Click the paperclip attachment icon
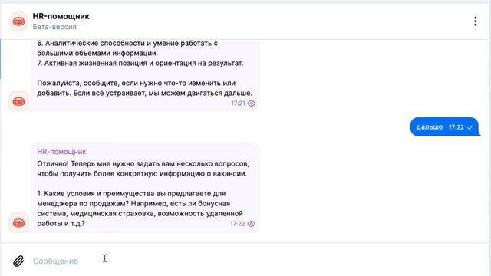This screenshot has height=276, width=491. (x=18, y=261)
